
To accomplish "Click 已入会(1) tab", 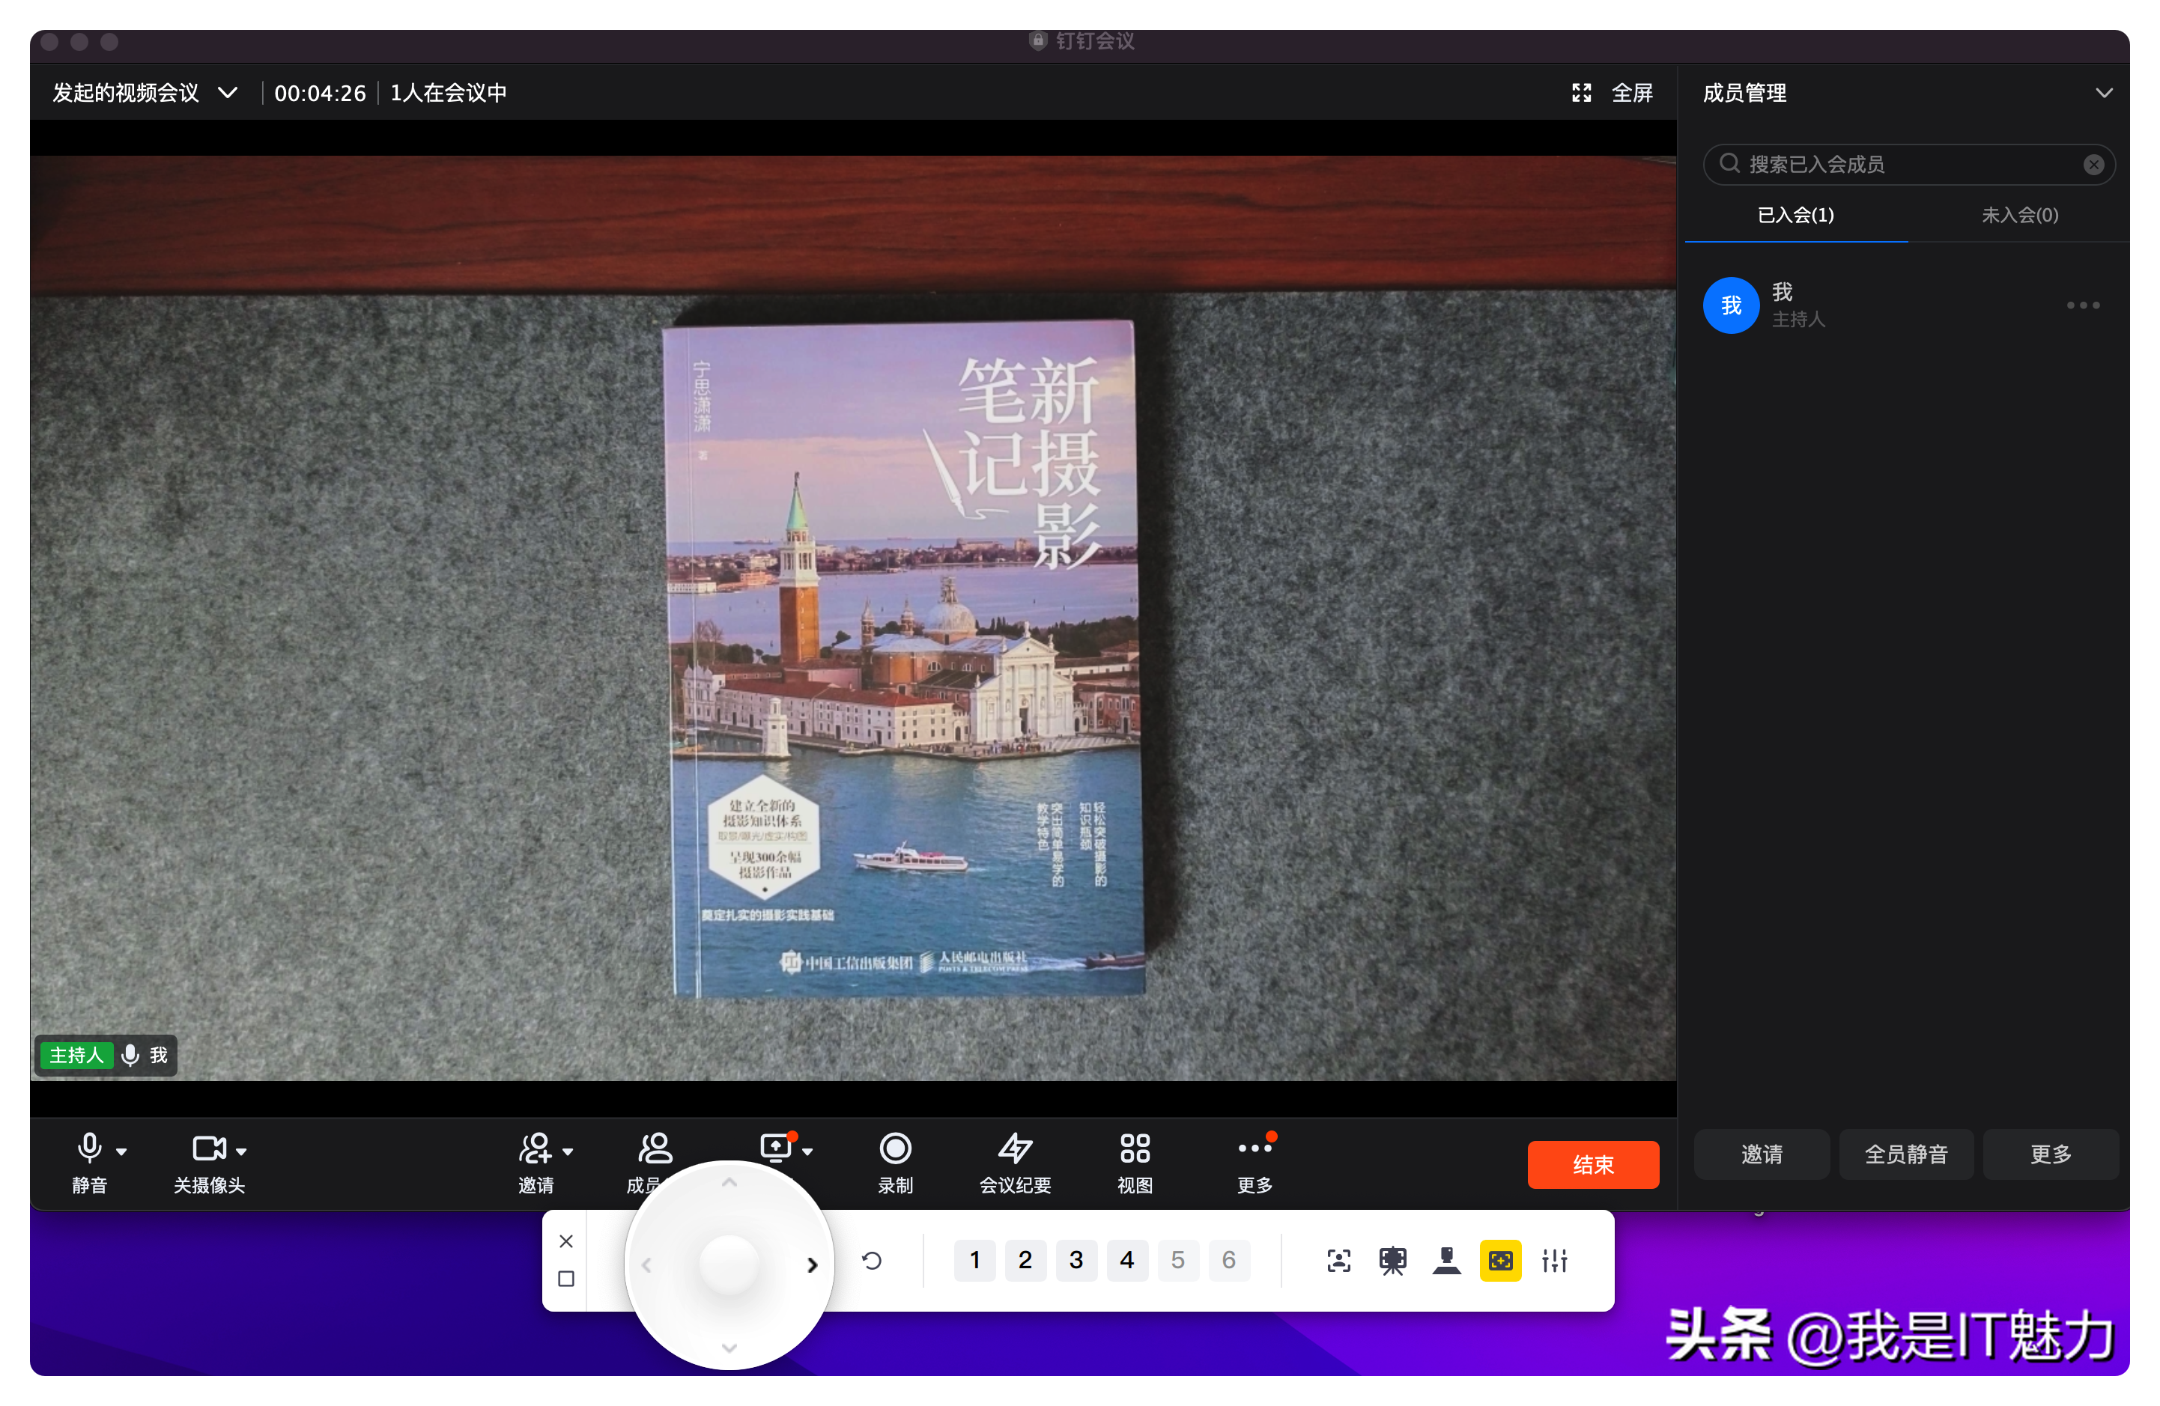I will [x=1793, y=214].
